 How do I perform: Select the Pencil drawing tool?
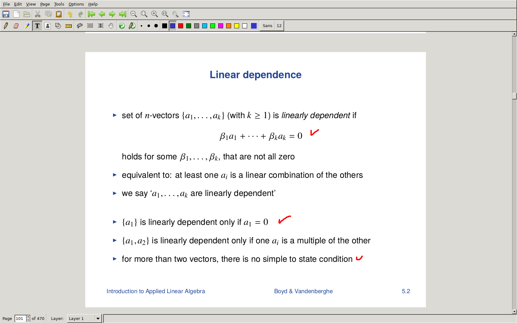6,26
